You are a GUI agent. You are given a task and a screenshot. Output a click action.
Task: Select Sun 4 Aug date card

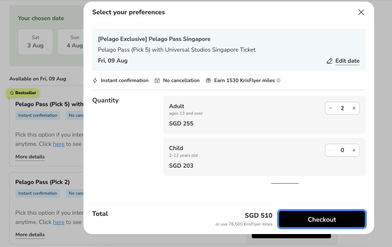click(71, 42)
